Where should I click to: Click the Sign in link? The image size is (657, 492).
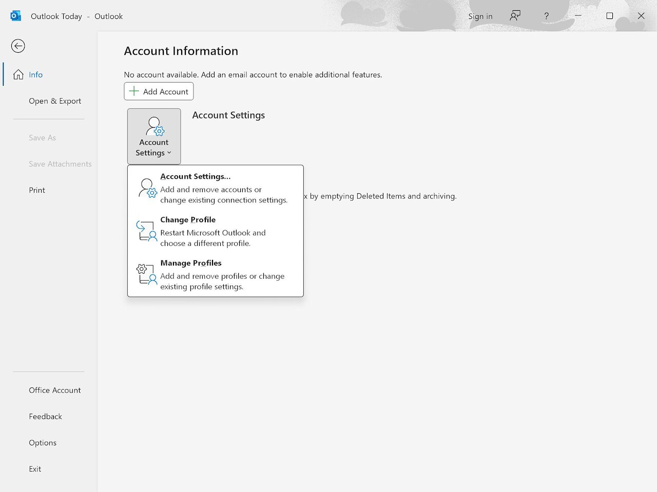point(480,16)
